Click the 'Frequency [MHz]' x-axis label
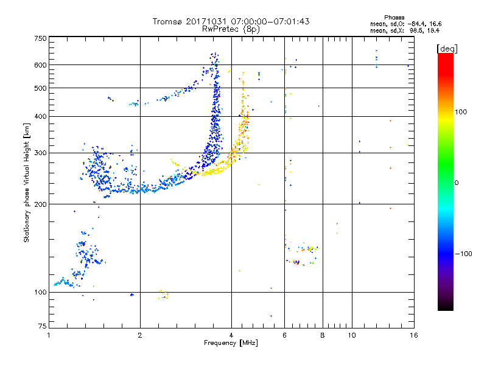The image size is (487, 365). click(x=231, y=343)
